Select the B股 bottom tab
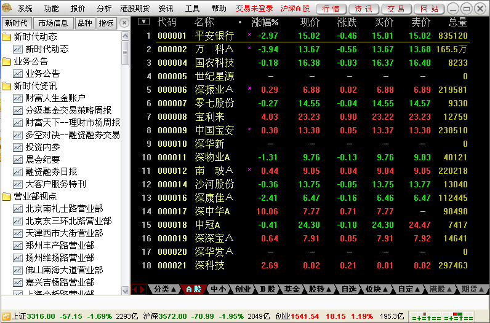This screenshot has width=490, height=323. click(268, 289)
